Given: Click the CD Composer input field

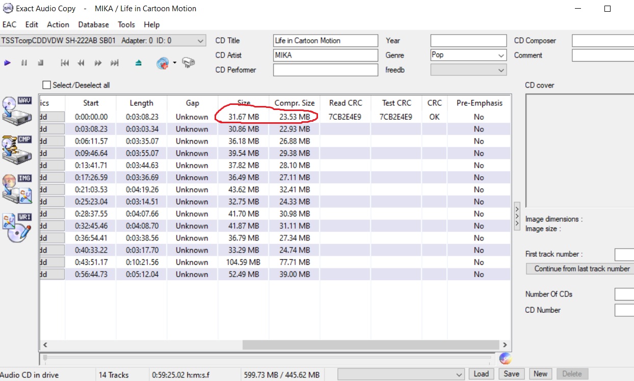Looking at the screenshot, I should tap(603, 41).
